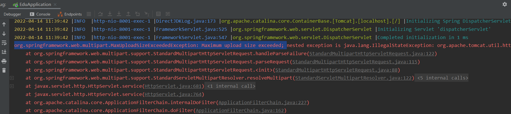Viewport: 511px width, 114px height.
Task: Clear console with the trash icon
Action: (4, 70)
